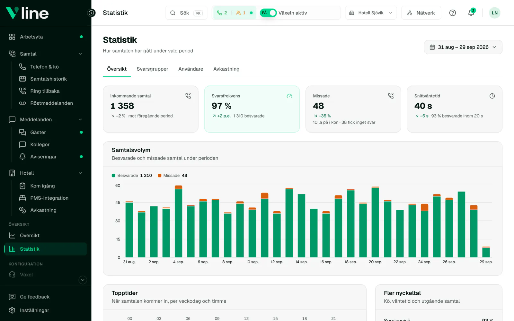Click the Telefon & kö phone icon
The width and height of the screenshot is (514, 321).
(22, 66)
